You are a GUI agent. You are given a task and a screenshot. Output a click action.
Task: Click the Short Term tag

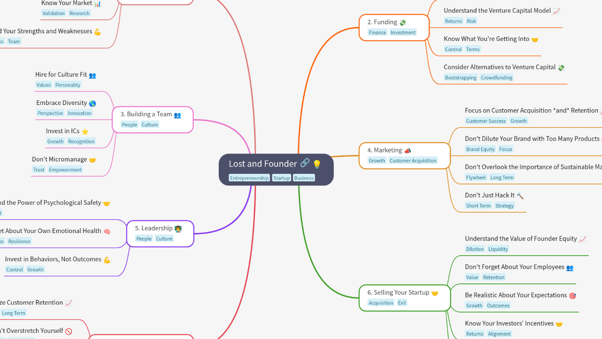(478, 206)
